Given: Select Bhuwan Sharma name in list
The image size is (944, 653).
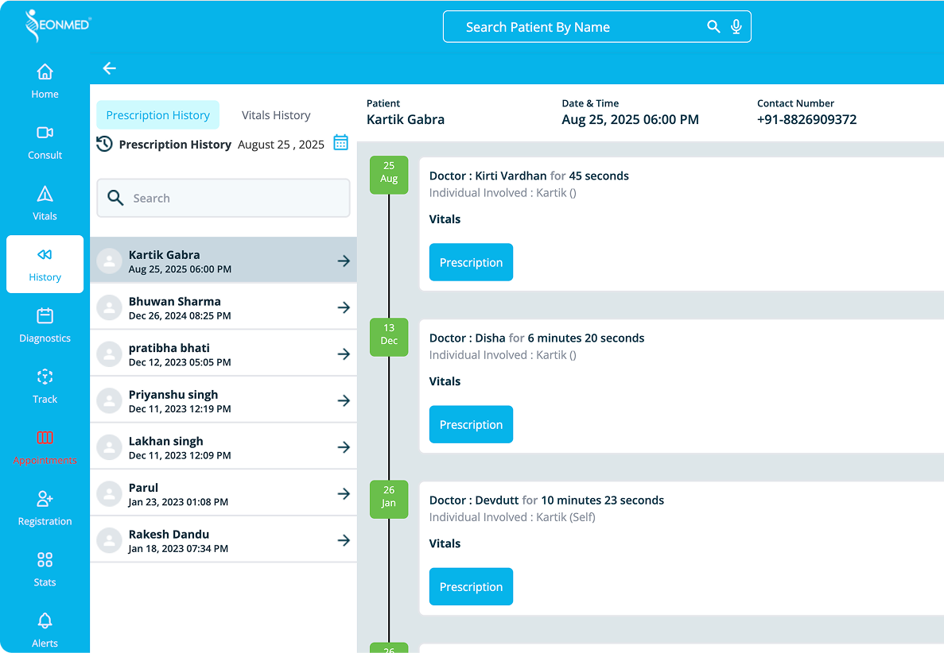Looking at the screenshot, I should (175, 301).
